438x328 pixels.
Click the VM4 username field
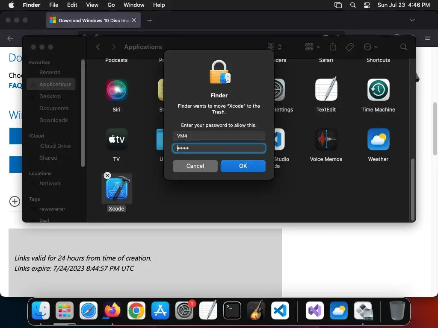click(219, 136)
